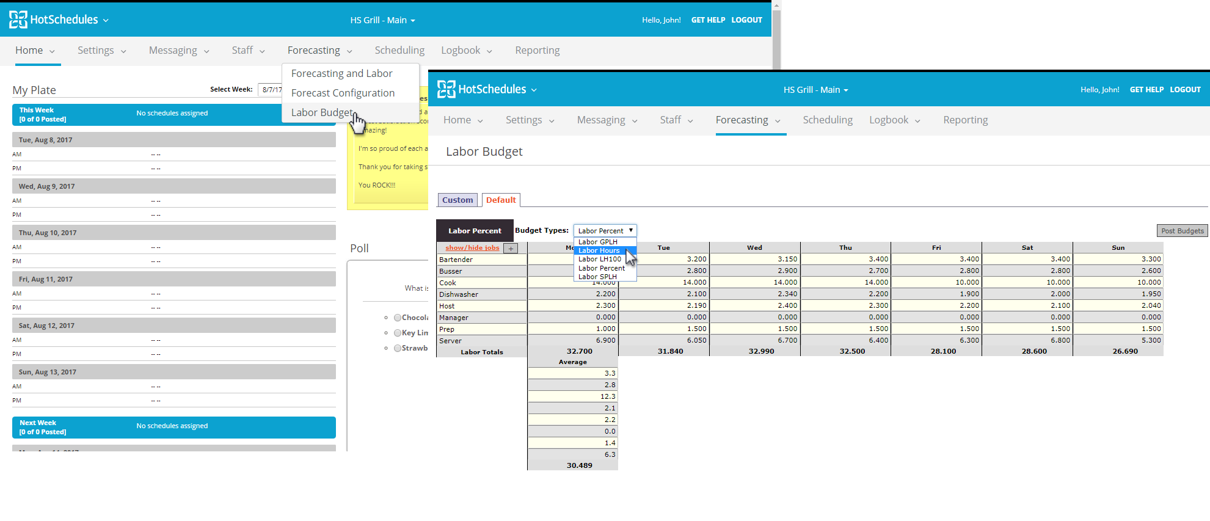Click the show/hide jobs link
1210x521 pixels.
472,248
